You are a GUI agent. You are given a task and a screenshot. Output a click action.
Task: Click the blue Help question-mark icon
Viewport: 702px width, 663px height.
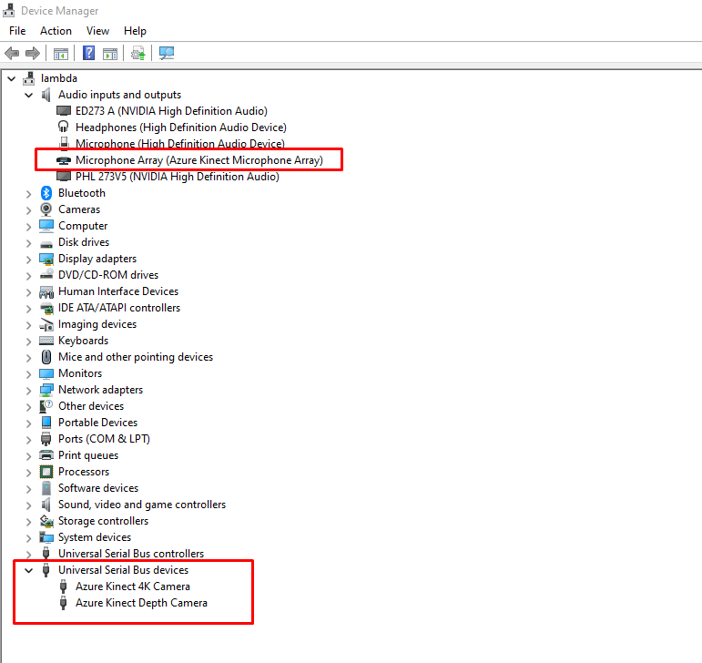(x=89, y=53)
